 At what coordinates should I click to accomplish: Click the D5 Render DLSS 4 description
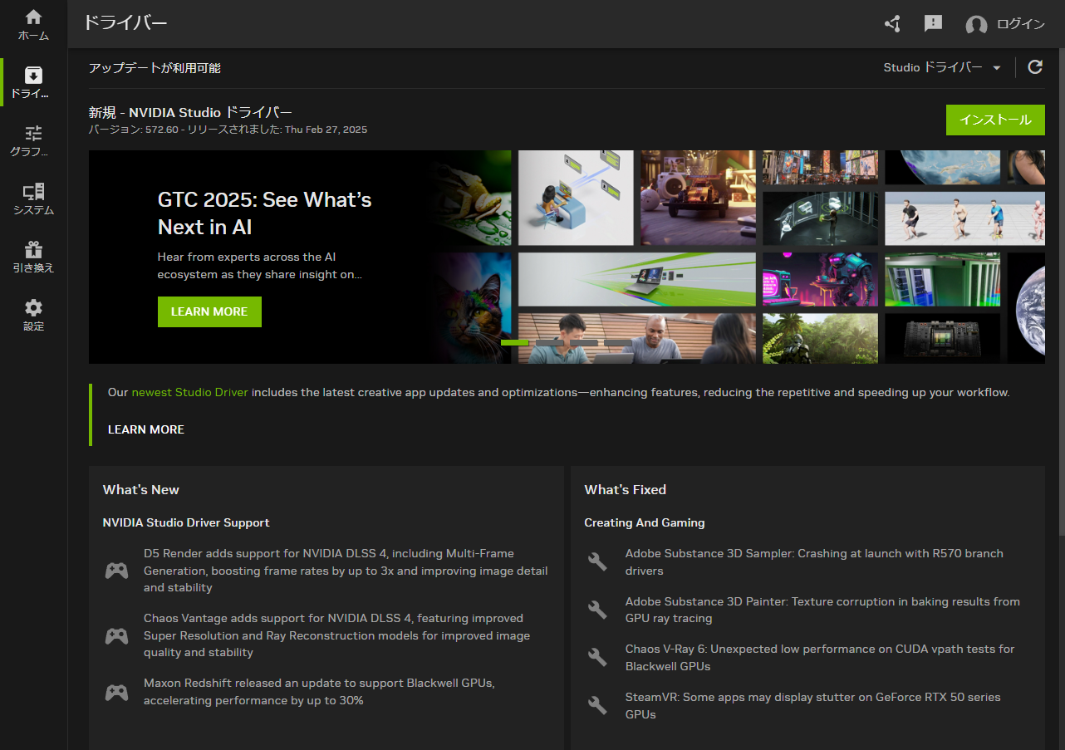tap(346, 571)
